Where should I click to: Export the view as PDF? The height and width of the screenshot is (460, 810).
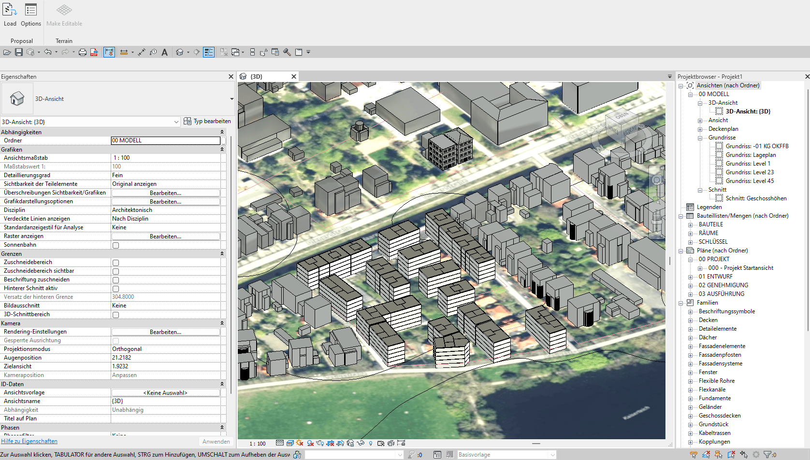click(93, 52)
